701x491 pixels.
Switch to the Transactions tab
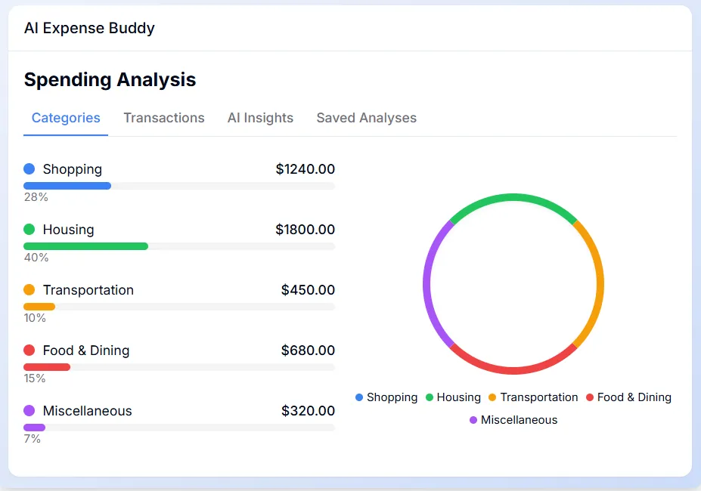(163, 118)
